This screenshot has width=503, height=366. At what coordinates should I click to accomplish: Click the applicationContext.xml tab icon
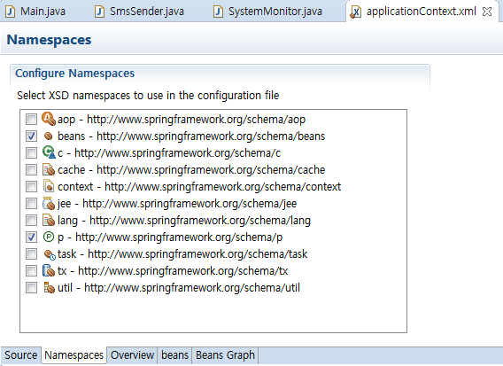355,12
